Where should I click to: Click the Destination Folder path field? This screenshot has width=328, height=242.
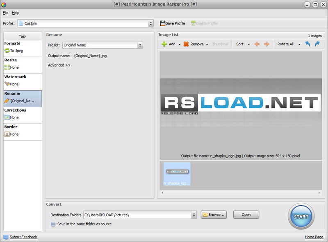137,215
